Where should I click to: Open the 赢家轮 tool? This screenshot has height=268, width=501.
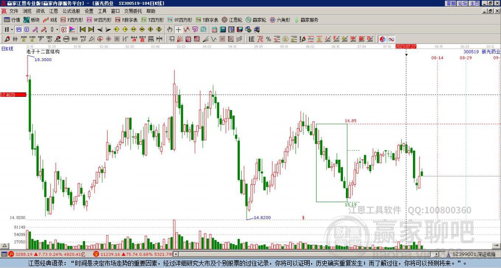256,20
